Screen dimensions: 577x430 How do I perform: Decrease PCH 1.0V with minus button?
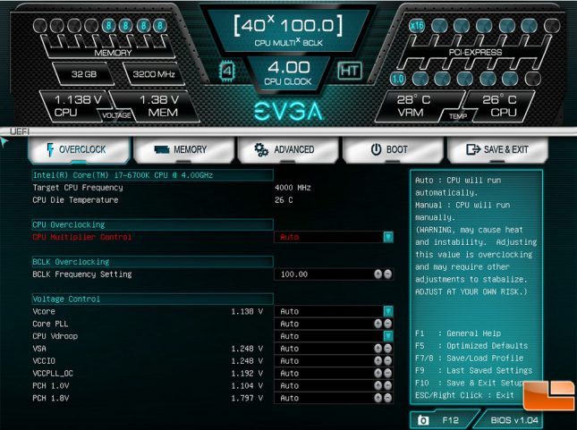coord(388,385)
